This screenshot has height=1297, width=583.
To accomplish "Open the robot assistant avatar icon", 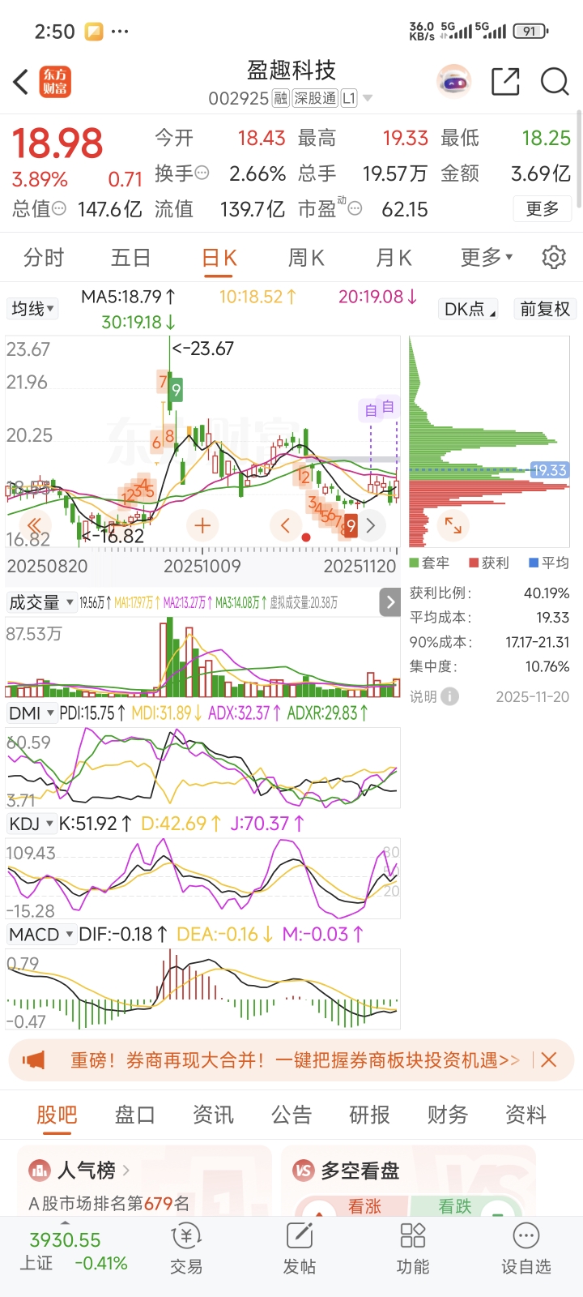I will [453, 81].
